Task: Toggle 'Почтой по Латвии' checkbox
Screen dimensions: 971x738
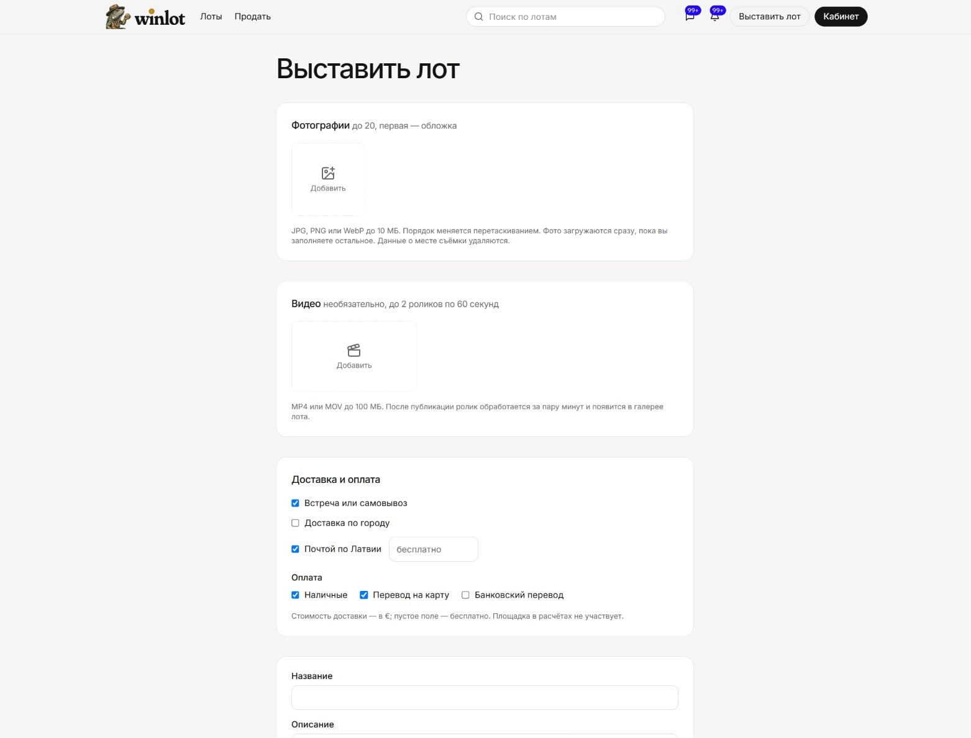Action: [295, 549]
